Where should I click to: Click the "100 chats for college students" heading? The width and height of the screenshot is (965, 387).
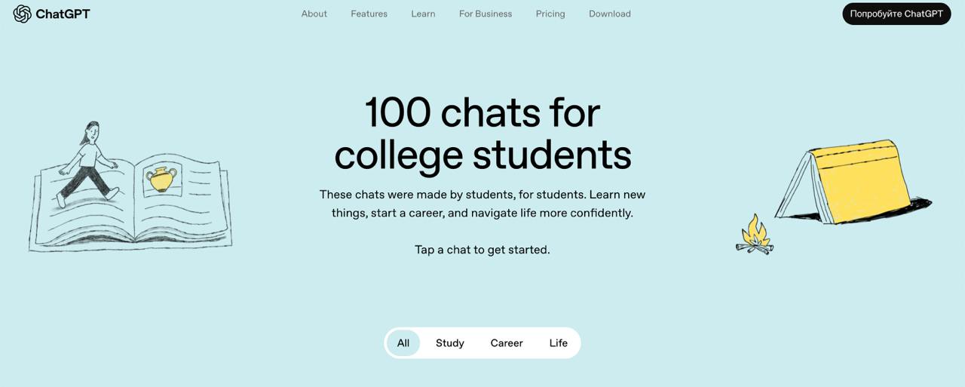[482, 133]
